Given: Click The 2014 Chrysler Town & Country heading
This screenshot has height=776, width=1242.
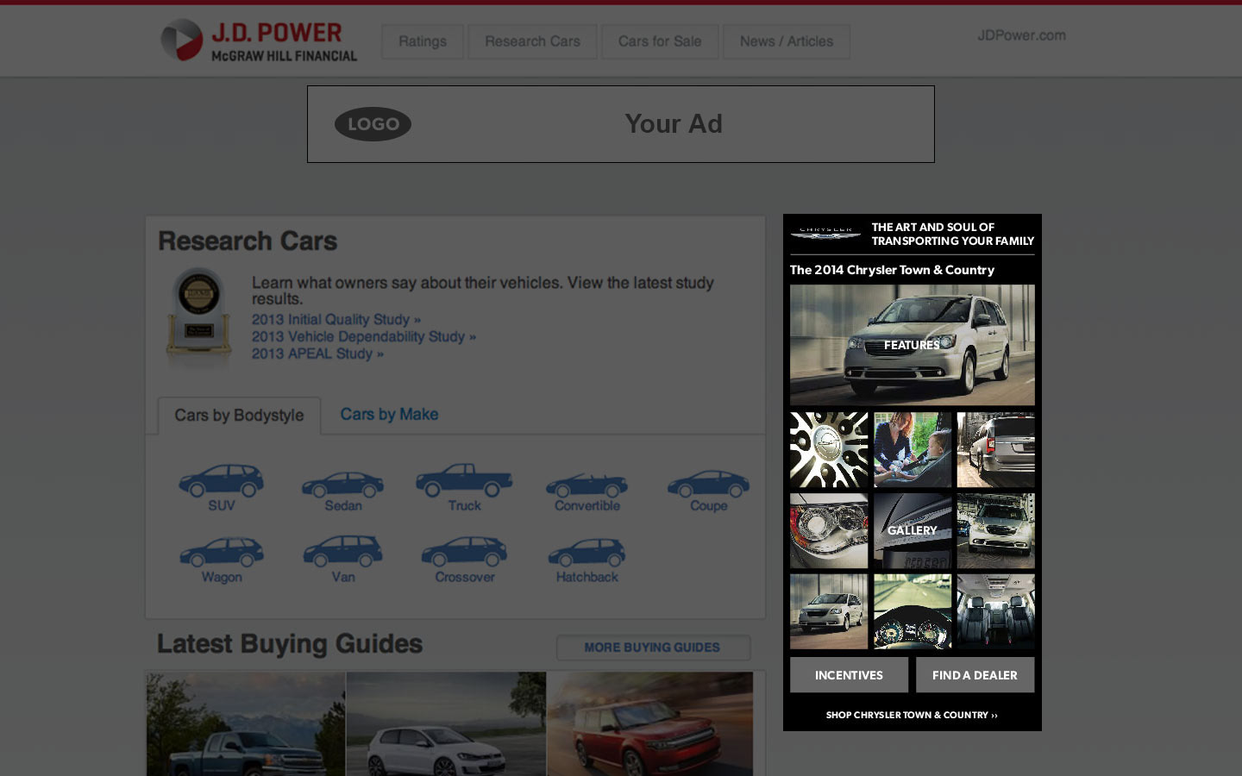Looking at the screenshot, I should pyautogui.click(x=892, y=270).
